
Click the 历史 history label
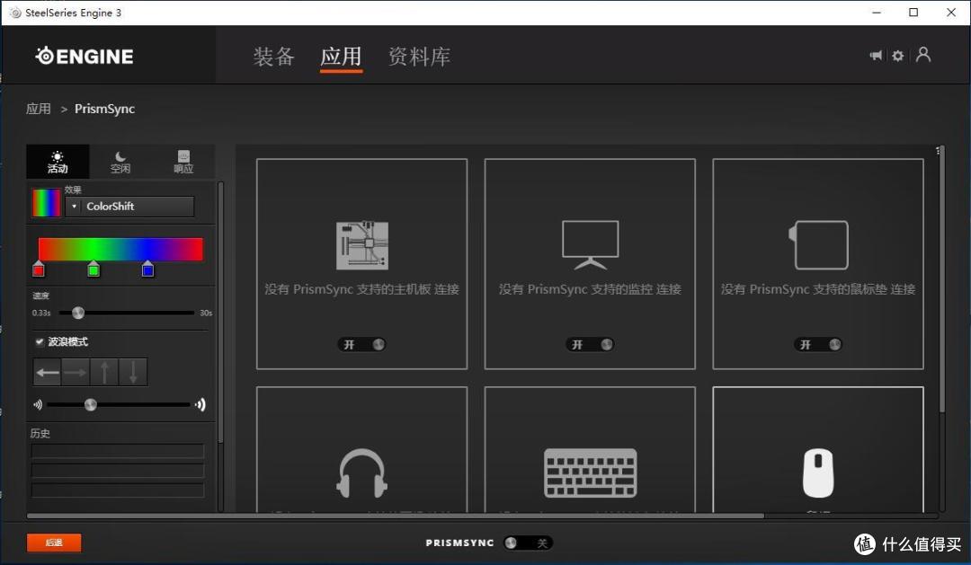(x=40, y=433)
